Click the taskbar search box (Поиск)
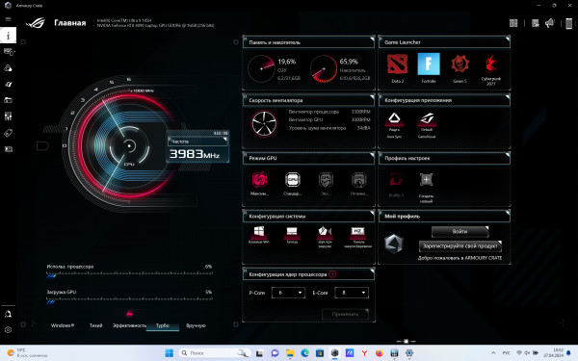 (x=215, y=353)
